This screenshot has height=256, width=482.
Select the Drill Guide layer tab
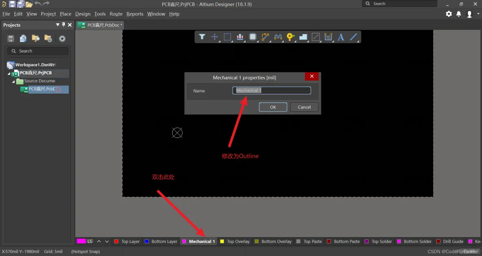450,241
